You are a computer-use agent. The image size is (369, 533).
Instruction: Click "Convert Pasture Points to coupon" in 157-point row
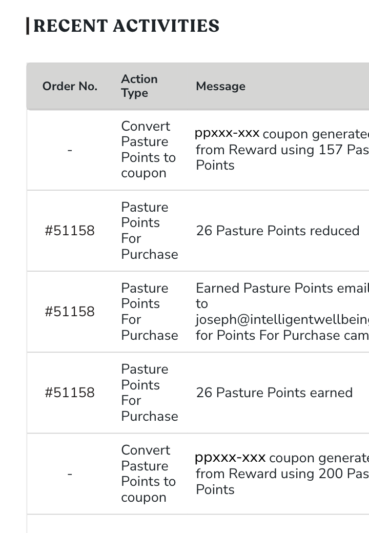(148, 150)
